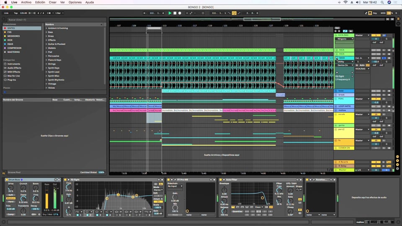Expand the Guitar & Plucked folder
This screenshot has height=226, width=402.
(46, 44)
